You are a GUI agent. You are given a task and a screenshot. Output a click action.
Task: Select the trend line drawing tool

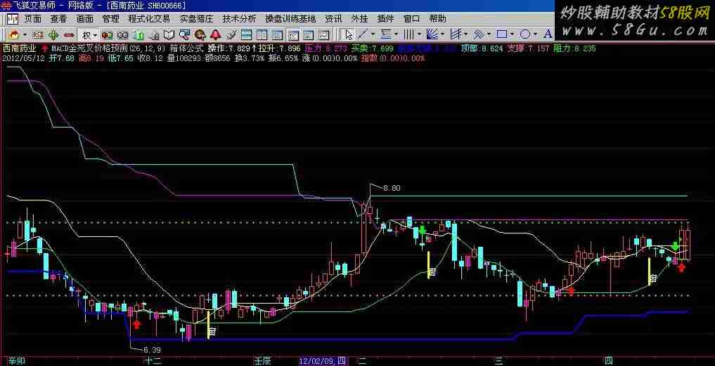(x=363, y=34)
